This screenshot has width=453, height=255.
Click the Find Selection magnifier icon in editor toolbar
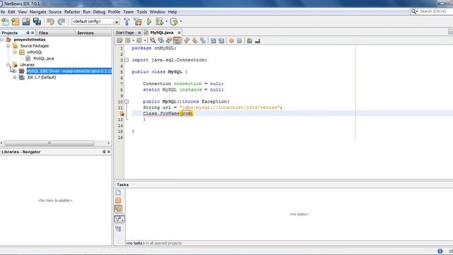pyautogui.click(x=153, y=41)
